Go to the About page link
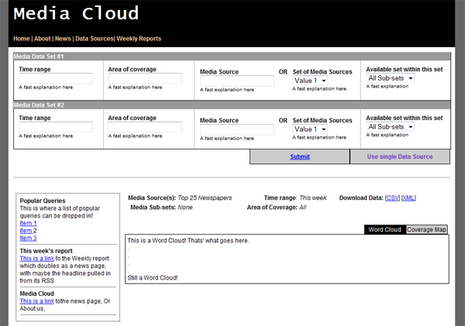Viewport: 465px width, 326px height. [x=42, y=39]
